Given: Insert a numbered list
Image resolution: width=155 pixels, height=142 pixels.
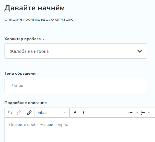Looking at the screenshot, I should [143, 113].
